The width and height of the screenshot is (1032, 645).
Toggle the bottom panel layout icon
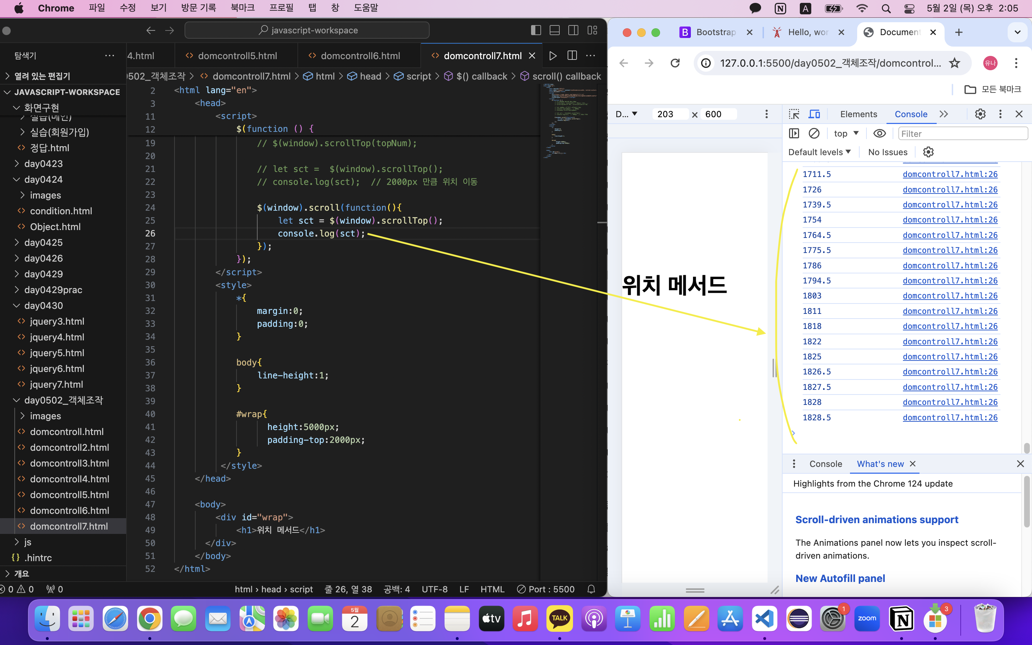click(x=554, y=30)
